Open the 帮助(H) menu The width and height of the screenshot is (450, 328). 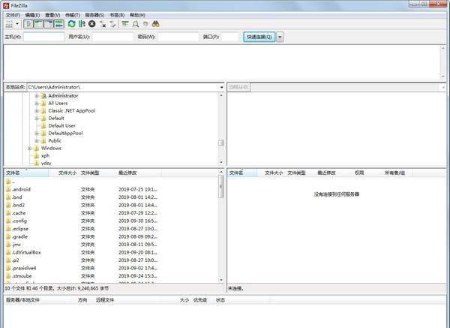pos(137,15)
